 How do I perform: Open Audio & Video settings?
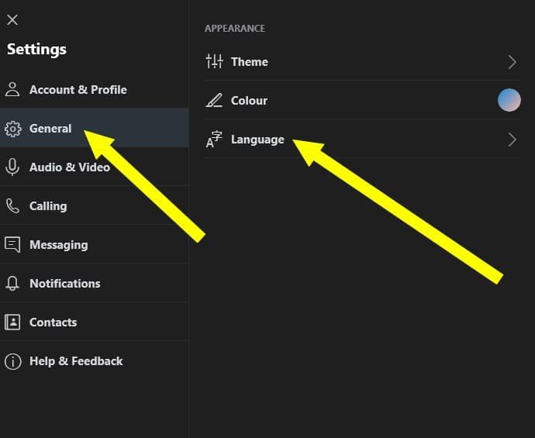click(x=94, y=167)
